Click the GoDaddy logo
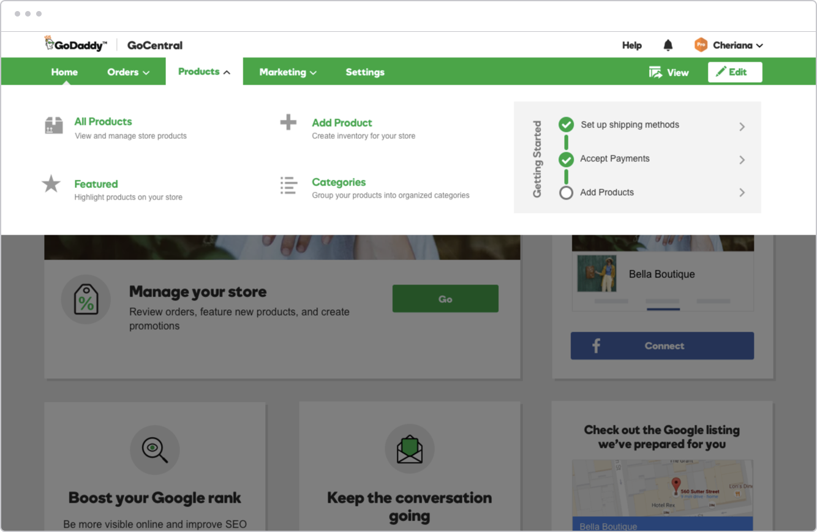The width and height of the screenshot is (817, 532). [76, 44]
